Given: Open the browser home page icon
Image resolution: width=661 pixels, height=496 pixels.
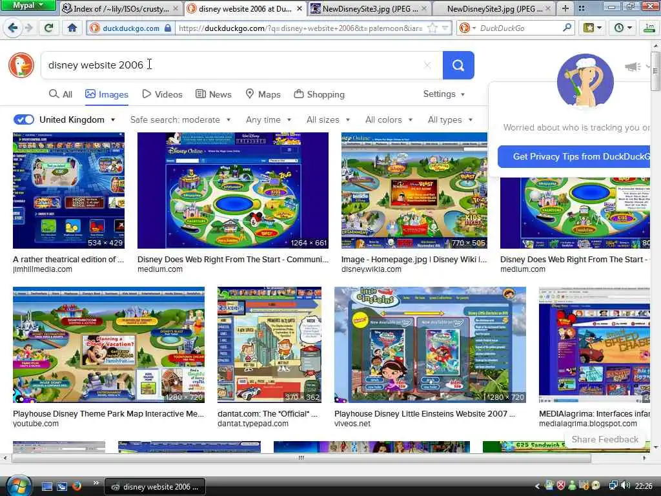Looking at the screenshot, I should point(72,28).
